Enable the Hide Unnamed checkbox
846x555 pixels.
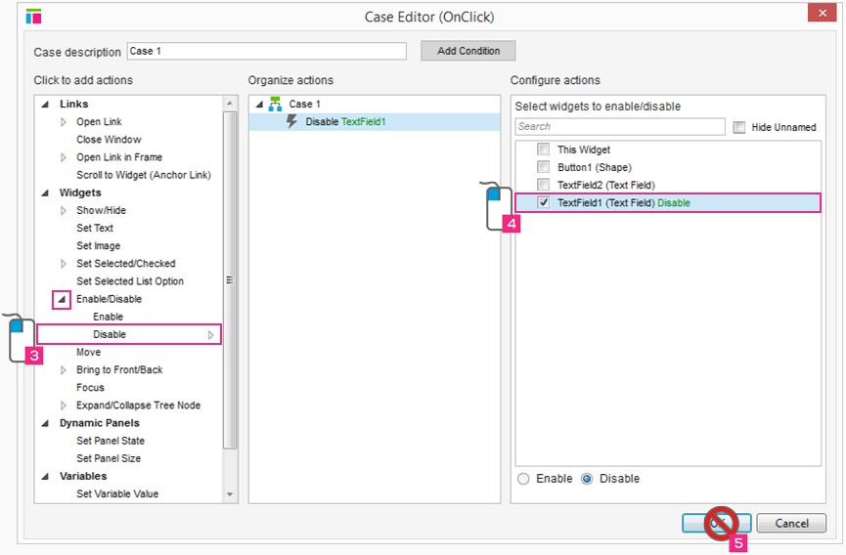coord(739,127)
